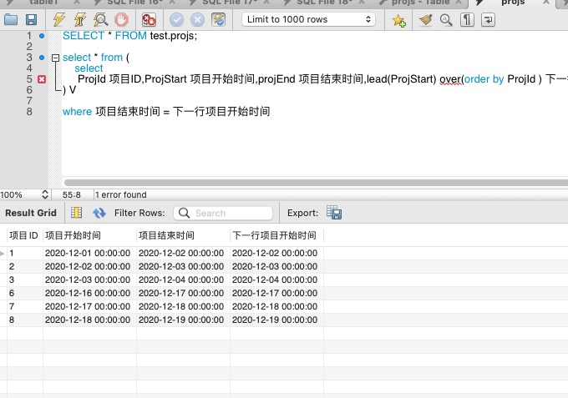Select the Result Grid label

[31, 213]
